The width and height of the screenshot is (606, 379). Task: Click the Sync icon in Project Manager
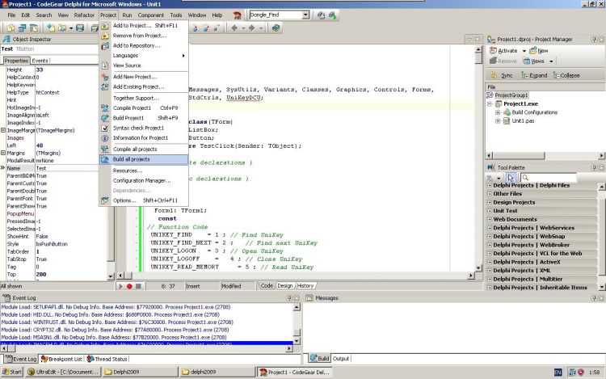click(x=493, y=75)
